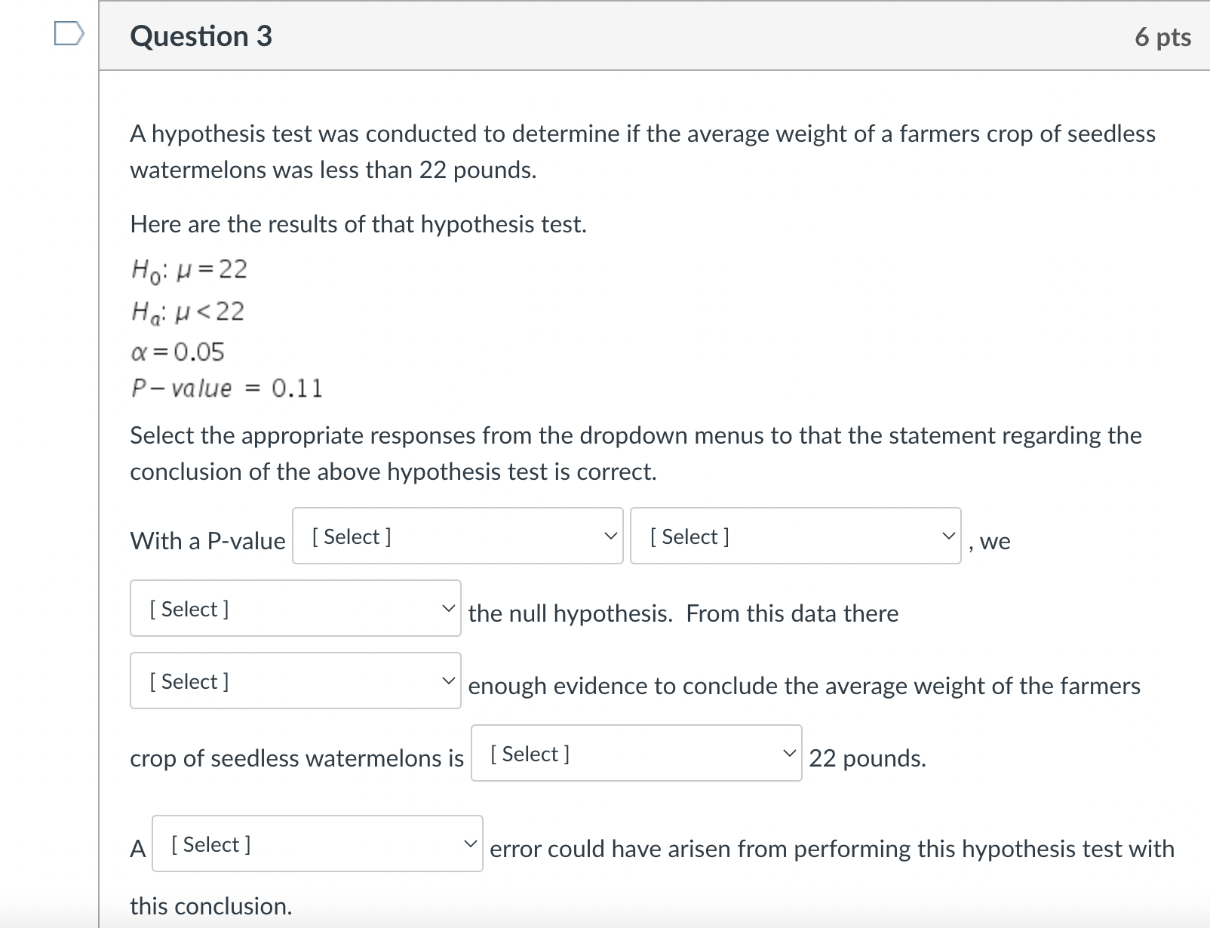Viewport: 1210px width, 928px height.
Task: Click chevron arrow beside 'enough evidence' dropdown
Action: coord(448,681)
